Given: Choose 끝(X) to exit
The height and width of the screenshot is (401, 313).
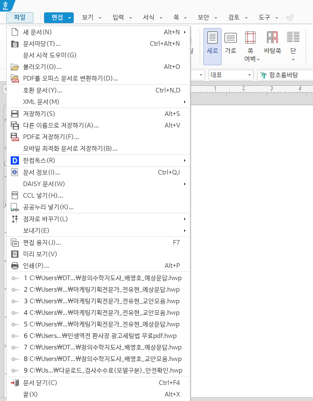Looking at the screenshot, I should 98,394.
